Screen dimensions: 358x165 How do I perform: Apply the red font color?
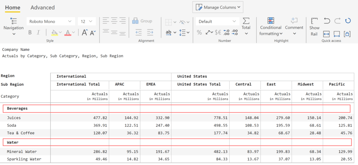(68, 32)
